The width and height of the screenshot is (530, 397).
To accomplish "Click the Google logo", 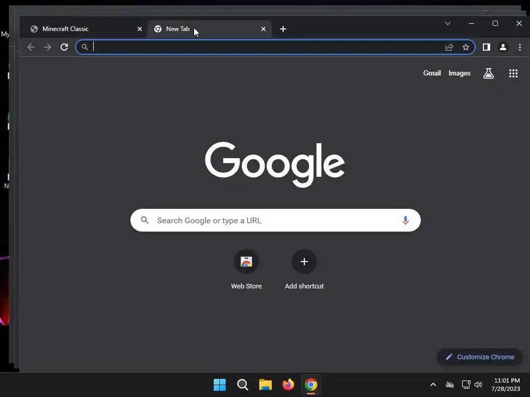I will click(275, 164).
